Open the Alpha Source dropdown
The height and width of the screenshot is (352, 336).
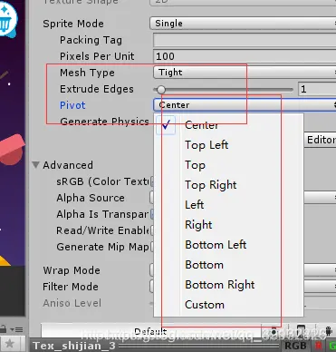click(320, 198)
